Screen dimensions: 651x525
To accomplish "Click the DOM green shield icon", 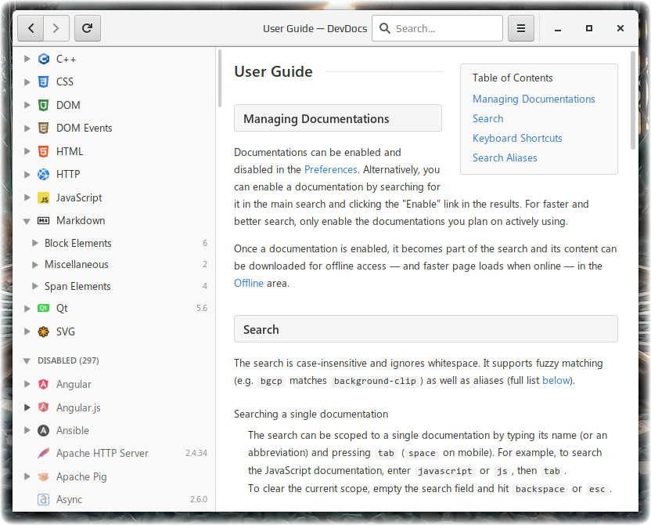I will 44,105.
